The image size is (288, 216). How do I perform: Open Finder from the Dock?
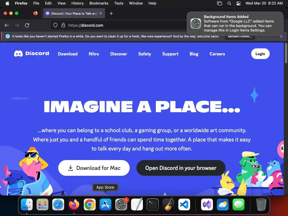tap(27, 204)
